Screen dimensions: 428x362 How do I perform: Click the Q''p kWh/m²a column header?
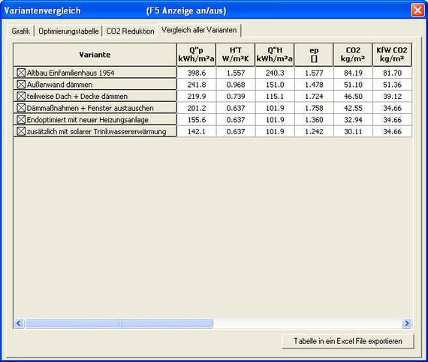click(x=196, y=55)
